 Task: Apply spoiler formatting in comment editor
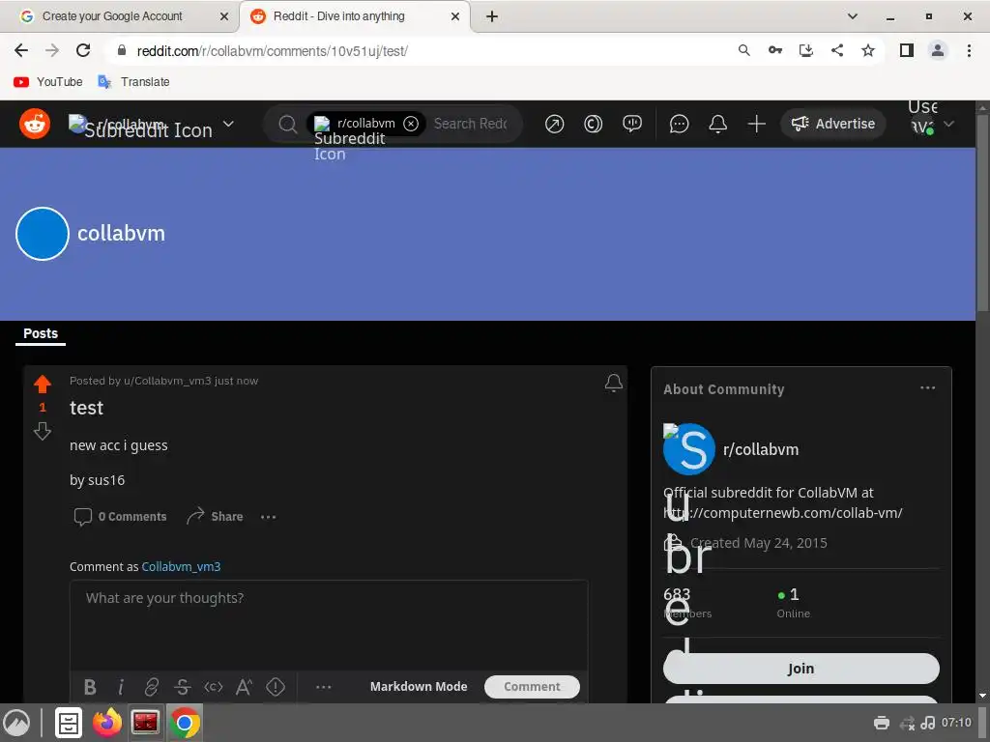tap(276, 687)
